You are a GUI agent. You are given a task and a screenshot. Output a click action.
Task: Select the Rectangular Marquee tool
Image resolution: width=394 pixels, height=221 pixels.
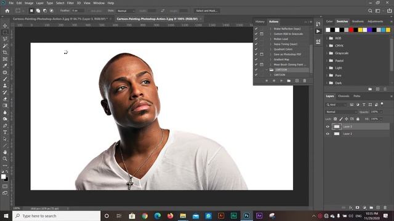[5, 33]
